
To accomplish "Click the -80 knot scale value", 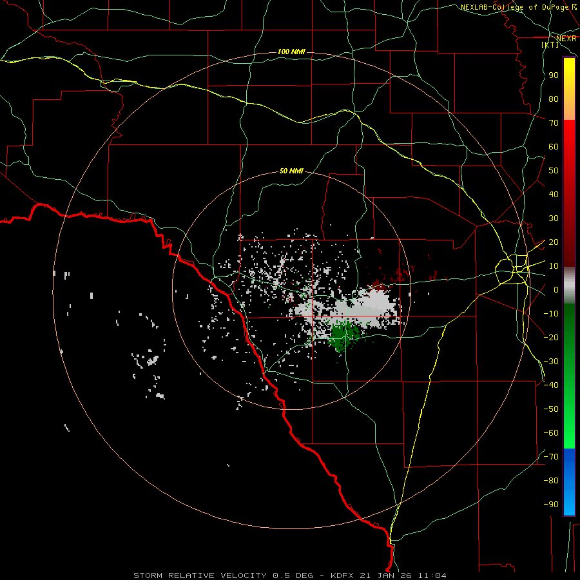I will (551, 481).
